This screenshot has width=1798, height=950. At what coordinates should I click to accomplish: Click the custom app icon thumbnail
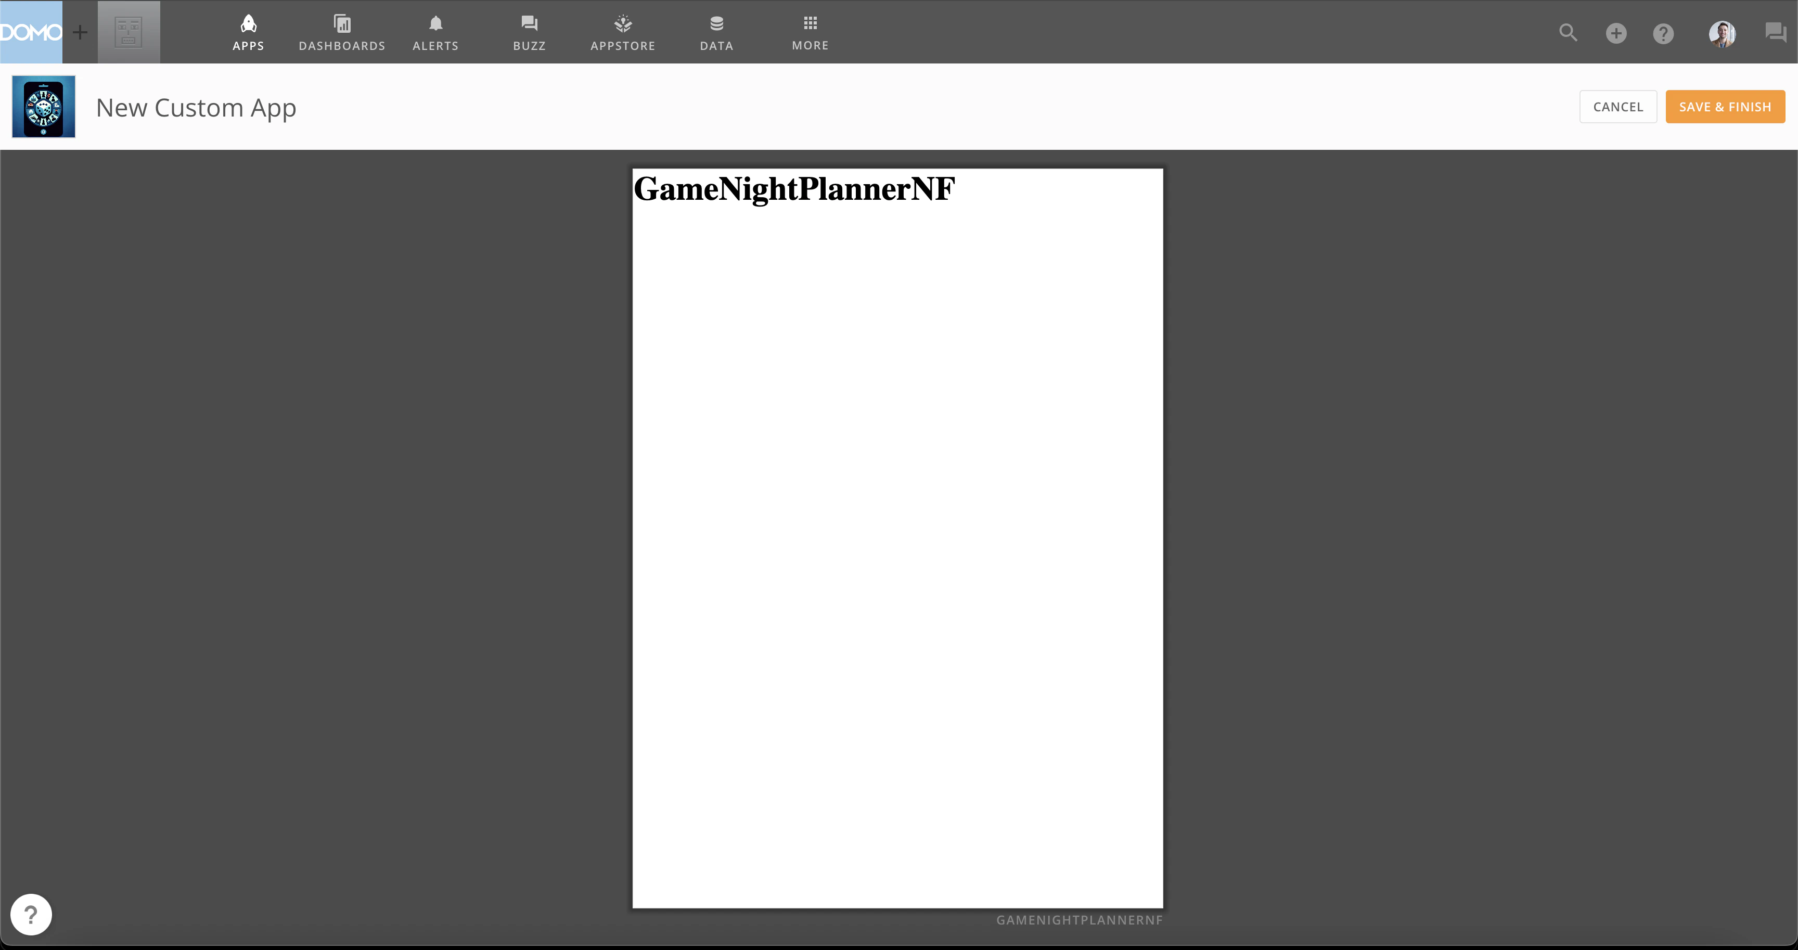click(43, 107)
